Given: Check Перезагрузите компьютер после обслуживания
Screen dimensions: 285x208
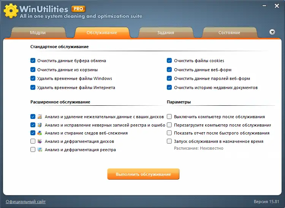Looking at the screenshot, I should coord(169,125).
